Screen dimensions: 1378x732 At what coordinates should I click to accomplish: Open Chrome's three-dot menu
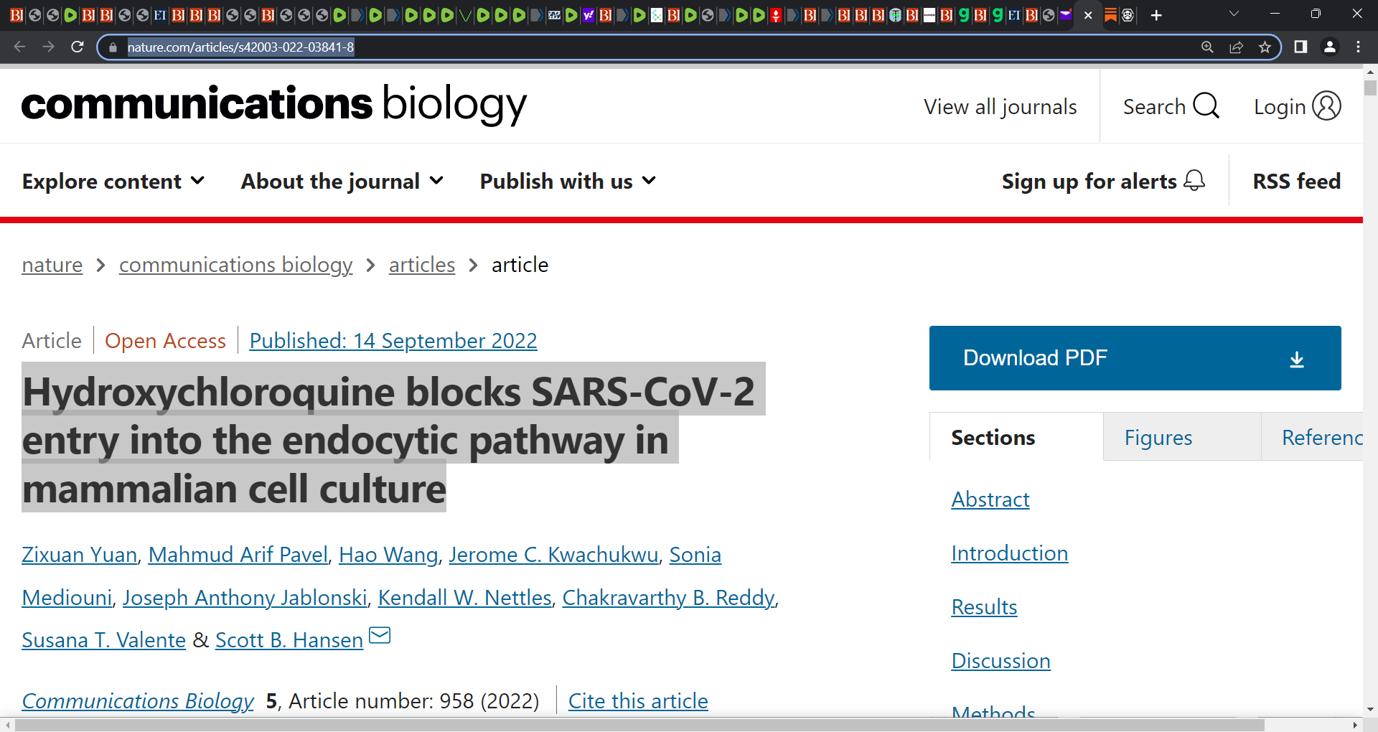pyautogui.click(x=1358, y=47)
